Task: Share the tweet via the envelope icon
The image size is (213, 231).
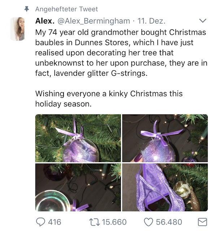Action: point(203,222)
